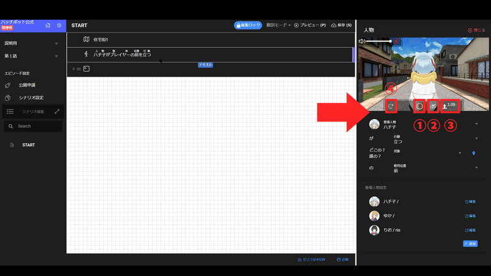
Task: Click the clipboard icon for シナリオ設定
Action: coord(8,98)
